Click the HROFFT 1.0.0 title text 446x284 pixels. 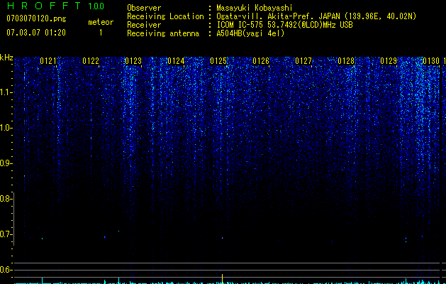(x=55, y=6)
